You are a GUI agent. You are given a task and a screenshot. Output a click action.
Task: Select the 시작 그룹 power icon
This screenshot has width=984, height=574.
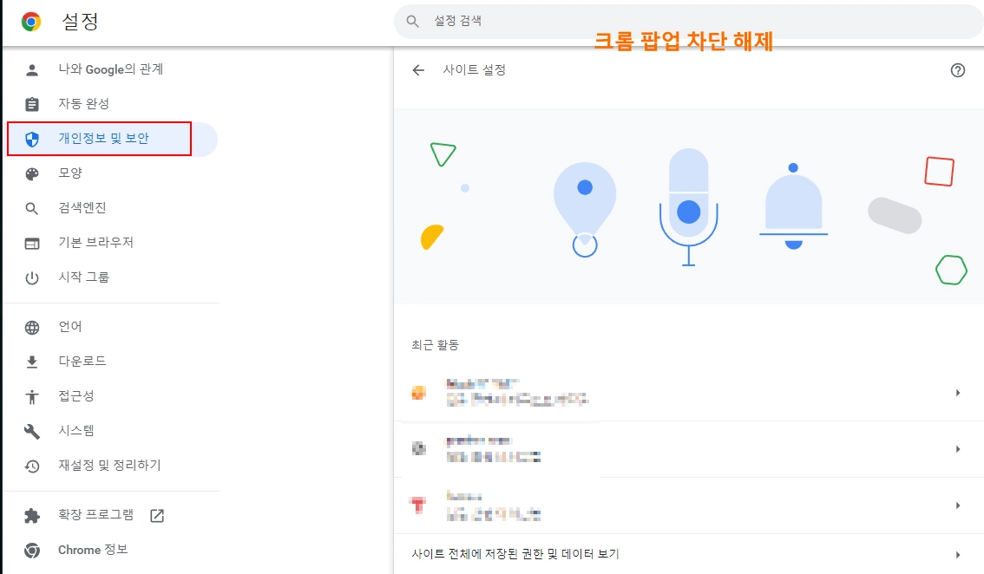tap(33, 276)
